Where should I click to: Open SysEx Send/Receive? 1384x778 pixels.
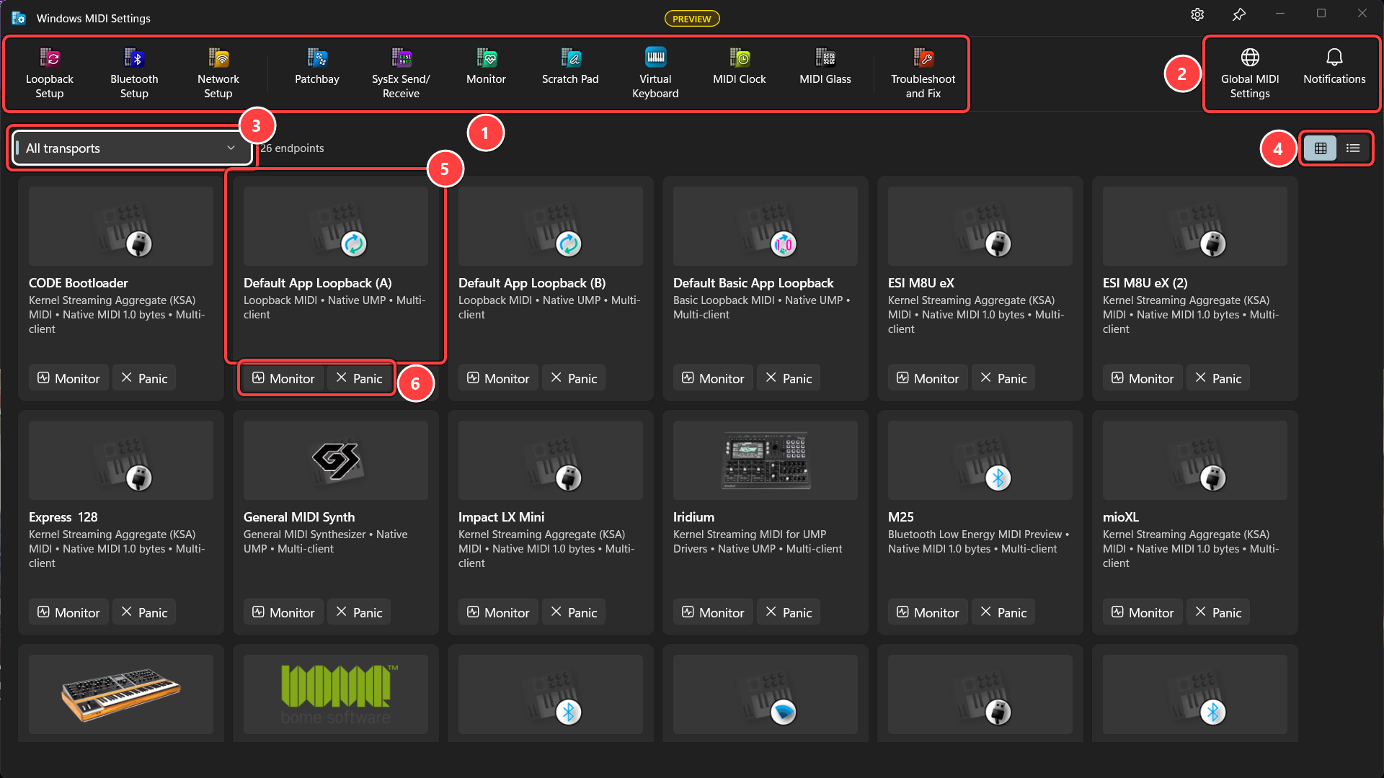[402, 73]
